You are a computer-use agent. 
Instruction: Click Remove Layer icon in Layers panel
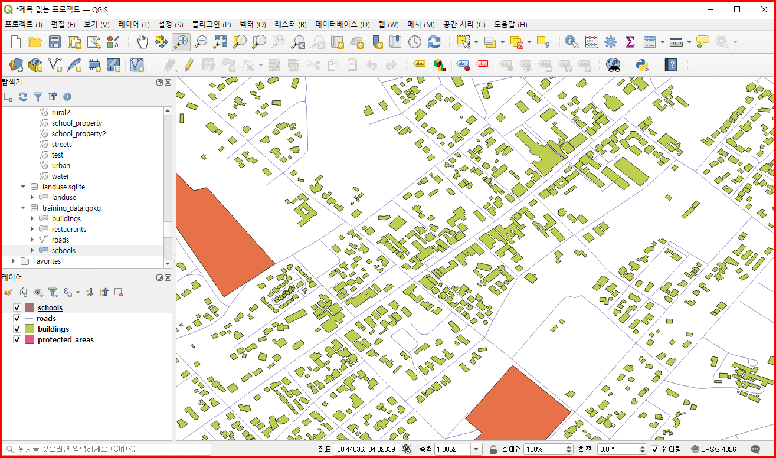point(118,292)
